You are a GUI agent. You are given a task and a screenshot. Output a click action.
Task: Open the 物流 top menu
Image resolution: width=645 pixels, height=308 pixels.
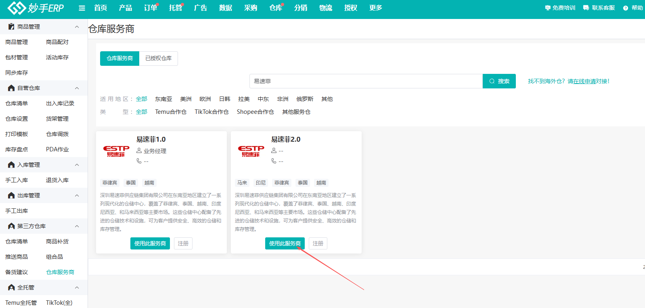pos(326,8)
